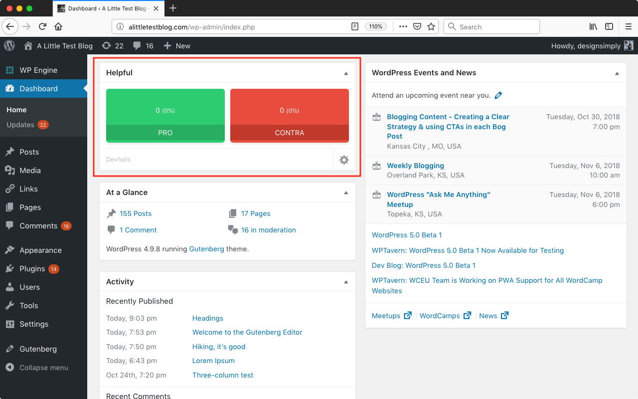Screen dimensions: 638x399
Task: Click the green PRO card
Action: click(165, 116)
